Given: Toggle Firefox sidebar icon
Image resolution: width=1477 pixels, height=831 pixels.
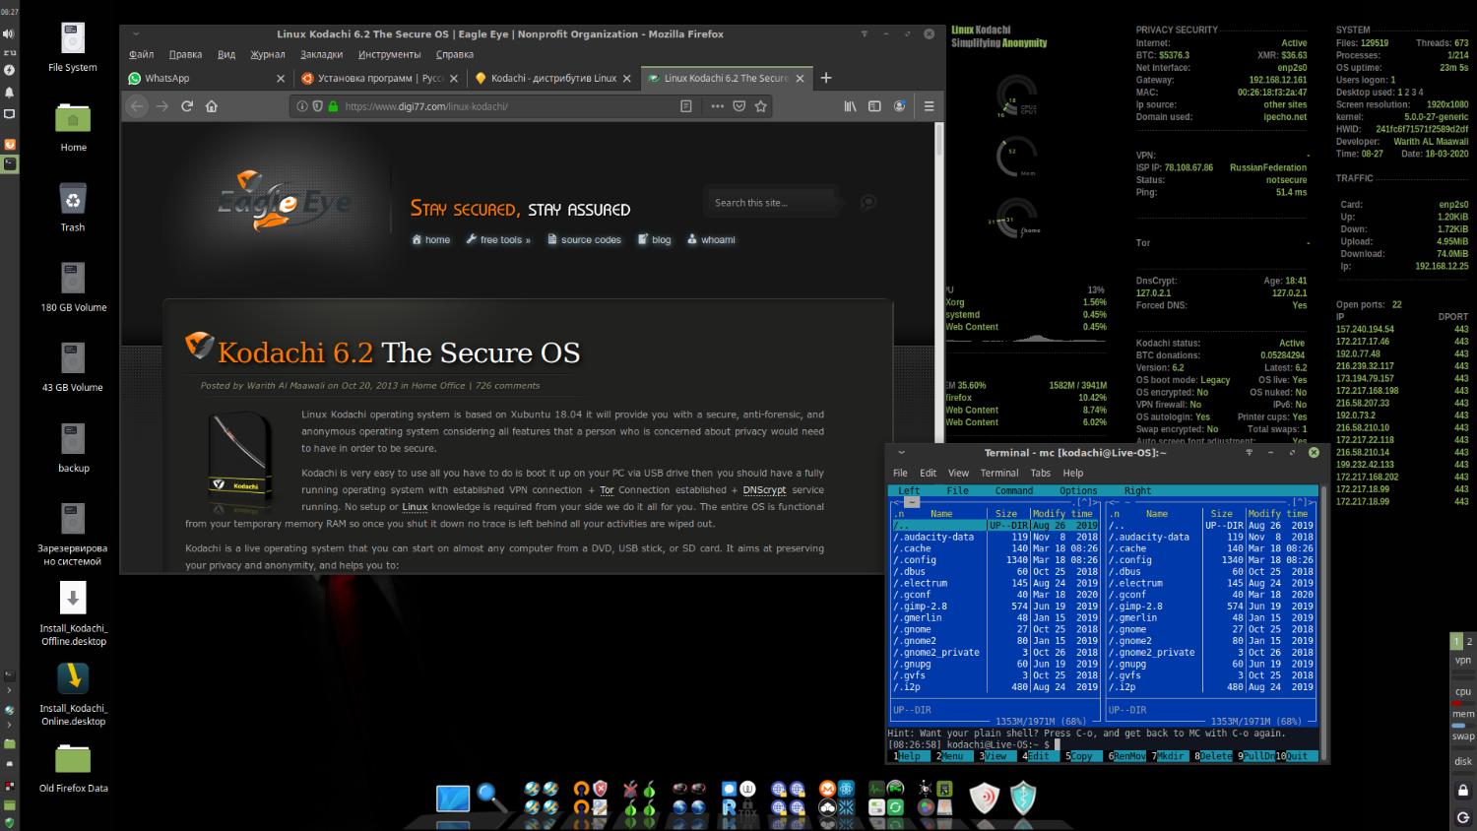Looking at the screenshot, I should [x=874, y=106].
